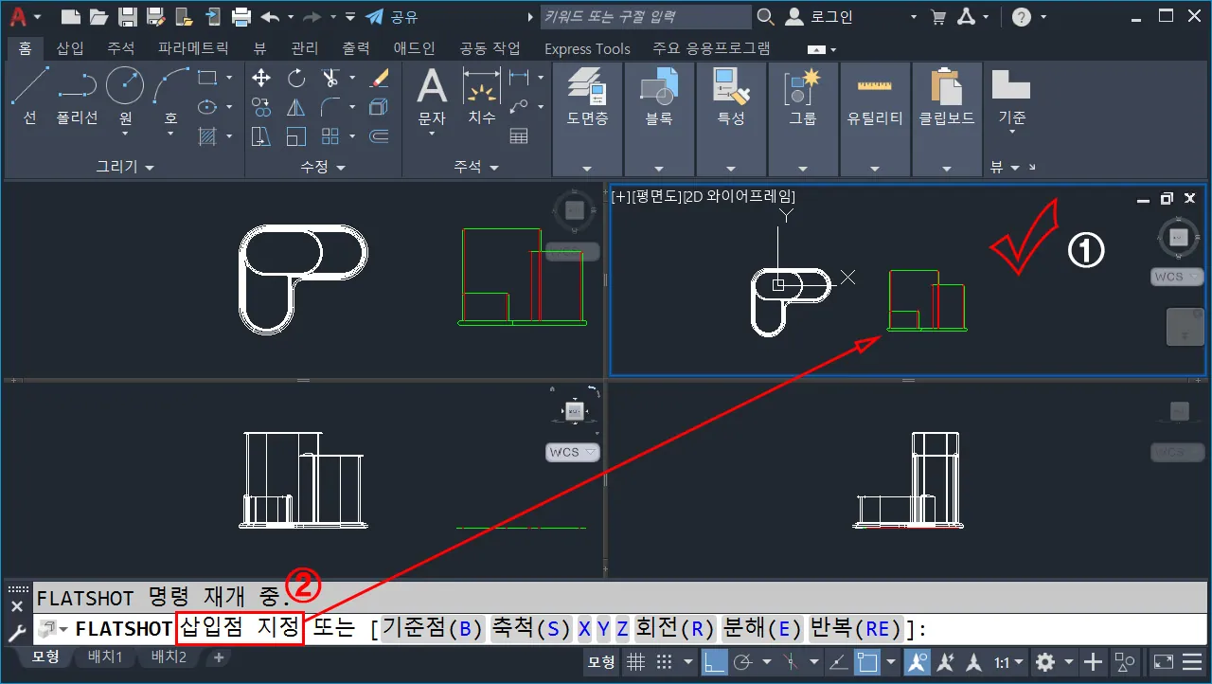Select the Arc (호) tool
The height and width of the screenshot is (684, 1212).
tap(171, 97)
